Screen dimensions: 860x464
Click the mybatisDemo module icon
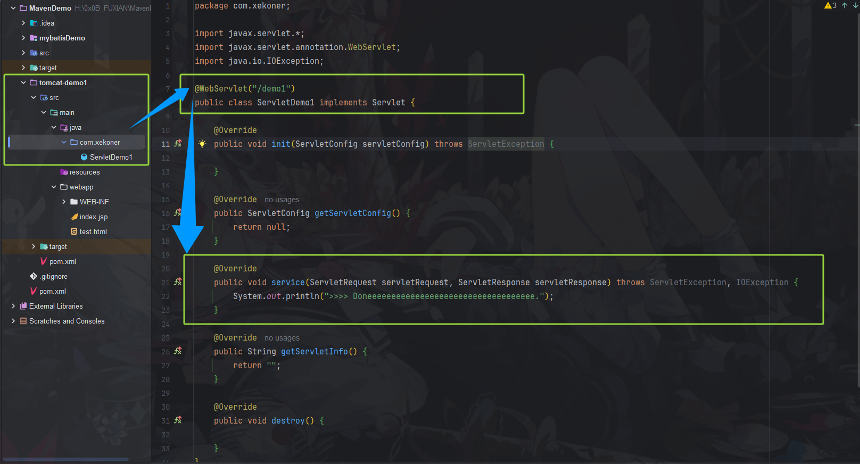(34, 38)
